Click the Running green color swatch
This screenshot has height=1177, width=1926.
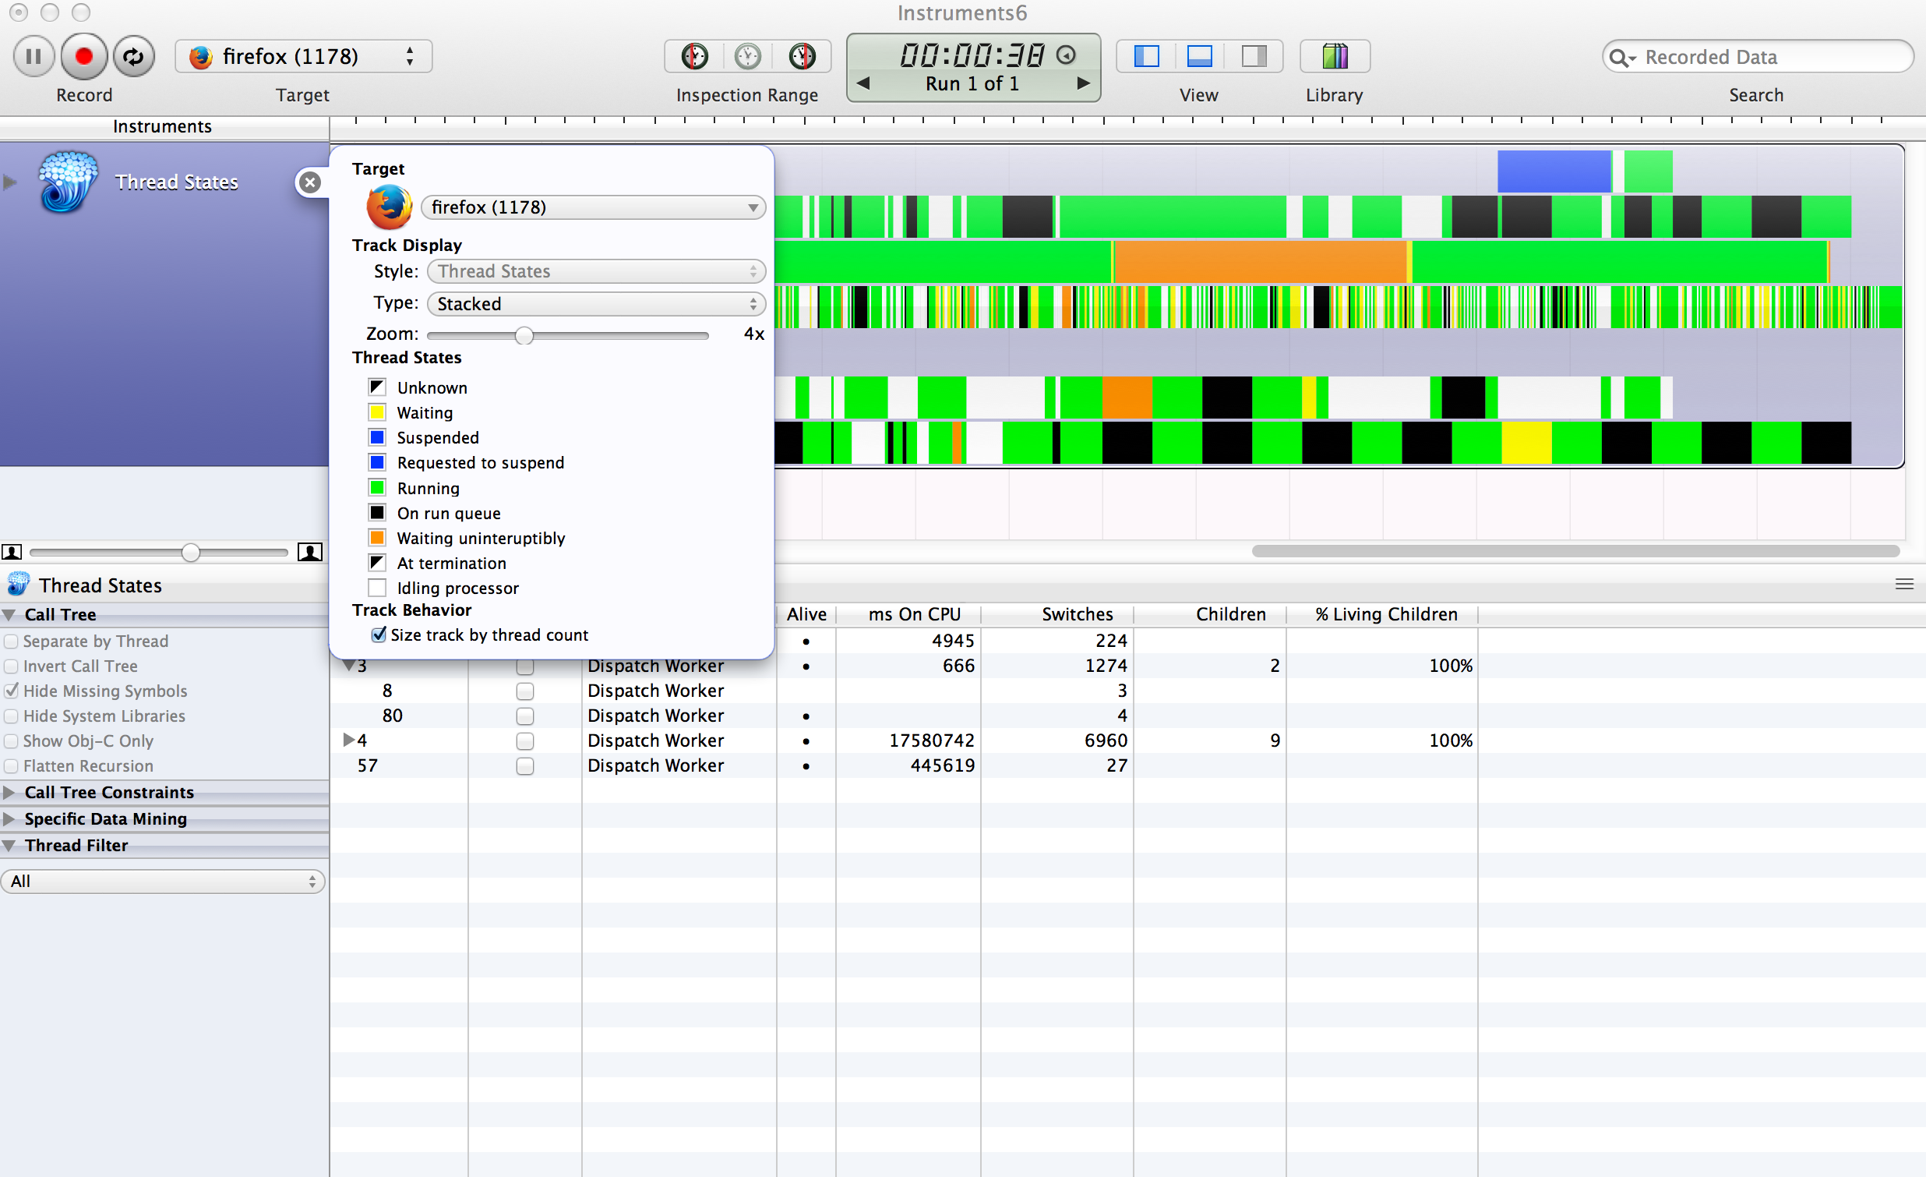coord(377,488)
